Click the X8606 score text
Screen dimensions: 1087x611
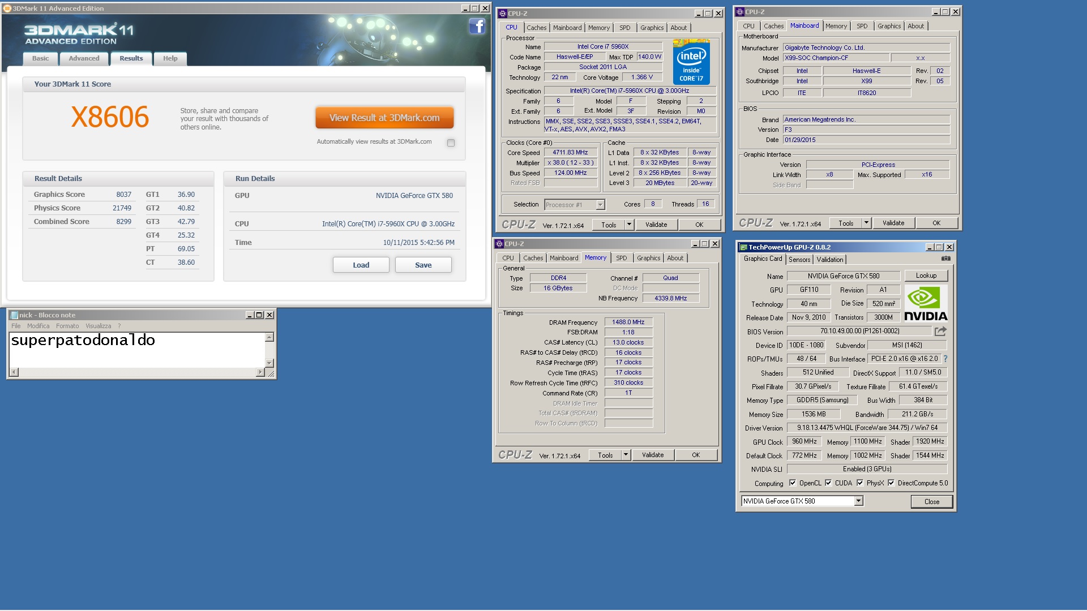click(x=110, y=117)
